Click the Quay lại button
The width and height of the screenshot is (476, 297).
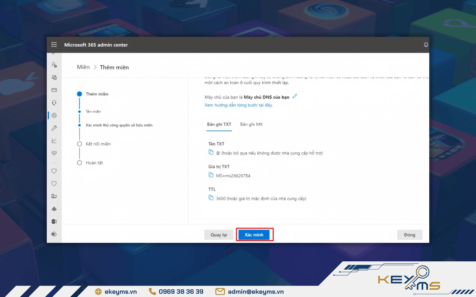[x=219, y=235]
